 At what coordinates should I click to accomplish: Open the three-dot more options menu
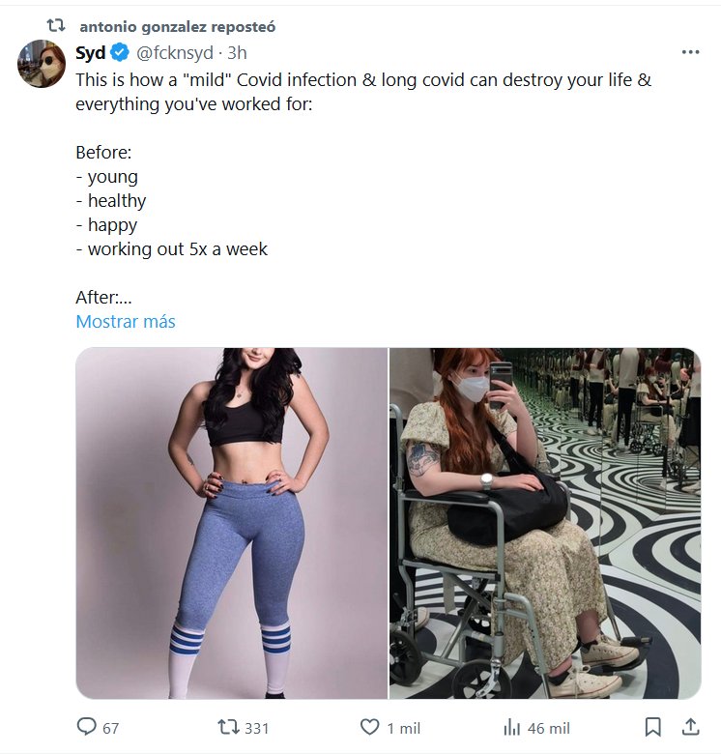pos(689,52)
